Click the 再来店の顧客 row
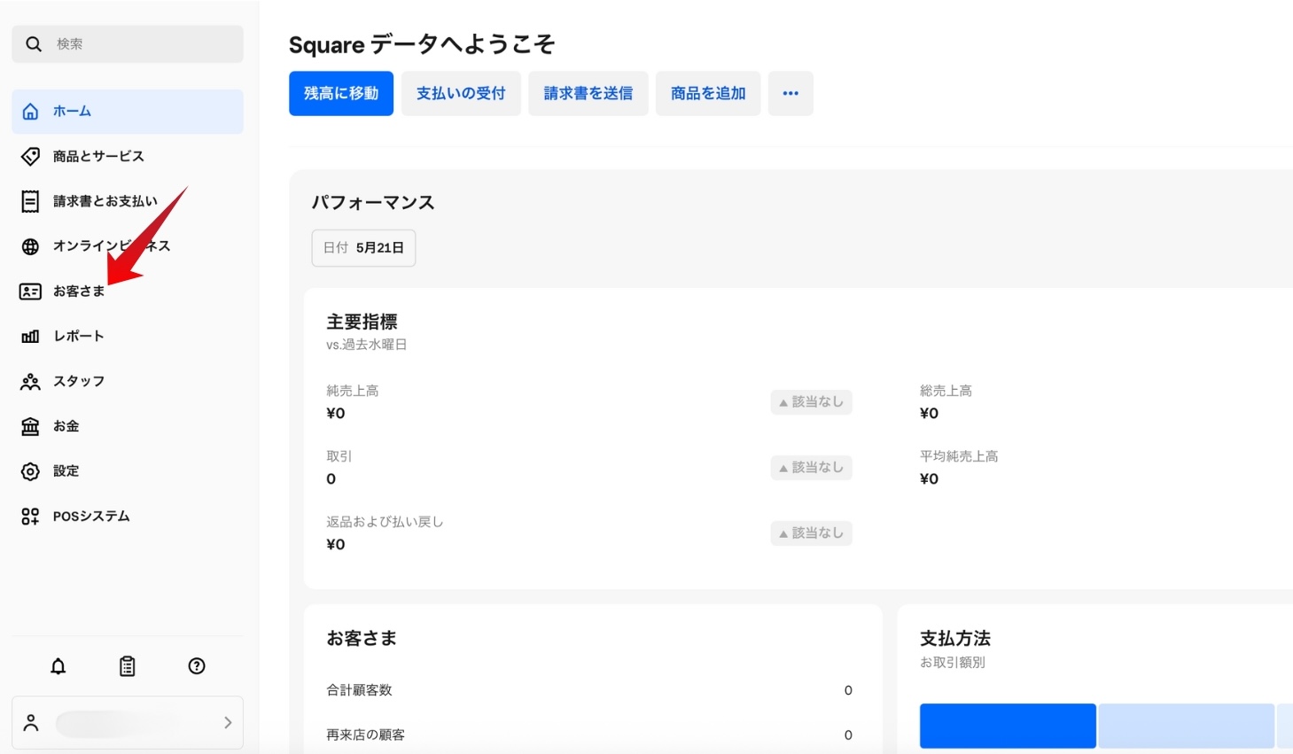1293x754 pixels. tap(589, 735)
